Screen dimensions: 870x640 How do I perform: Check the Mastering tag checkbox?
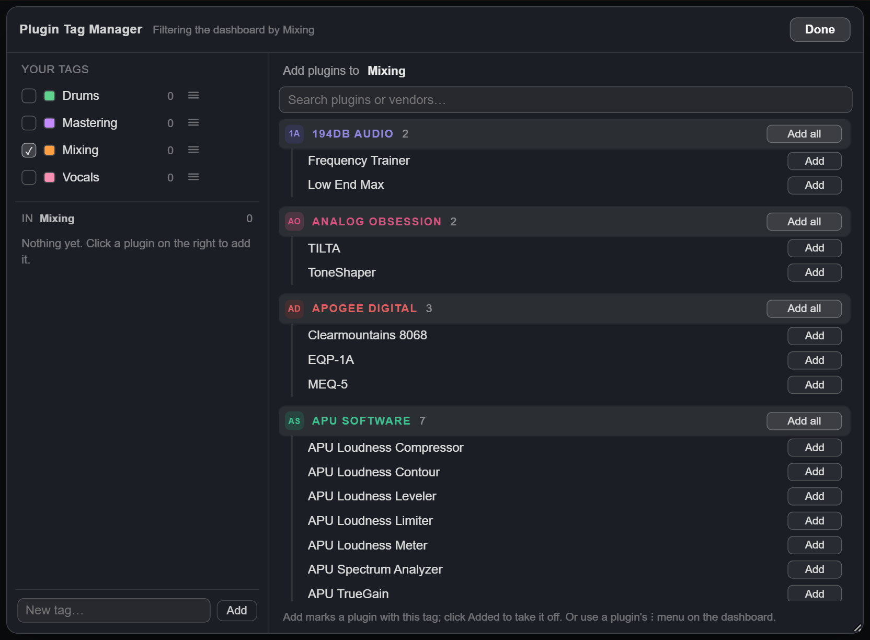[29, 123]
